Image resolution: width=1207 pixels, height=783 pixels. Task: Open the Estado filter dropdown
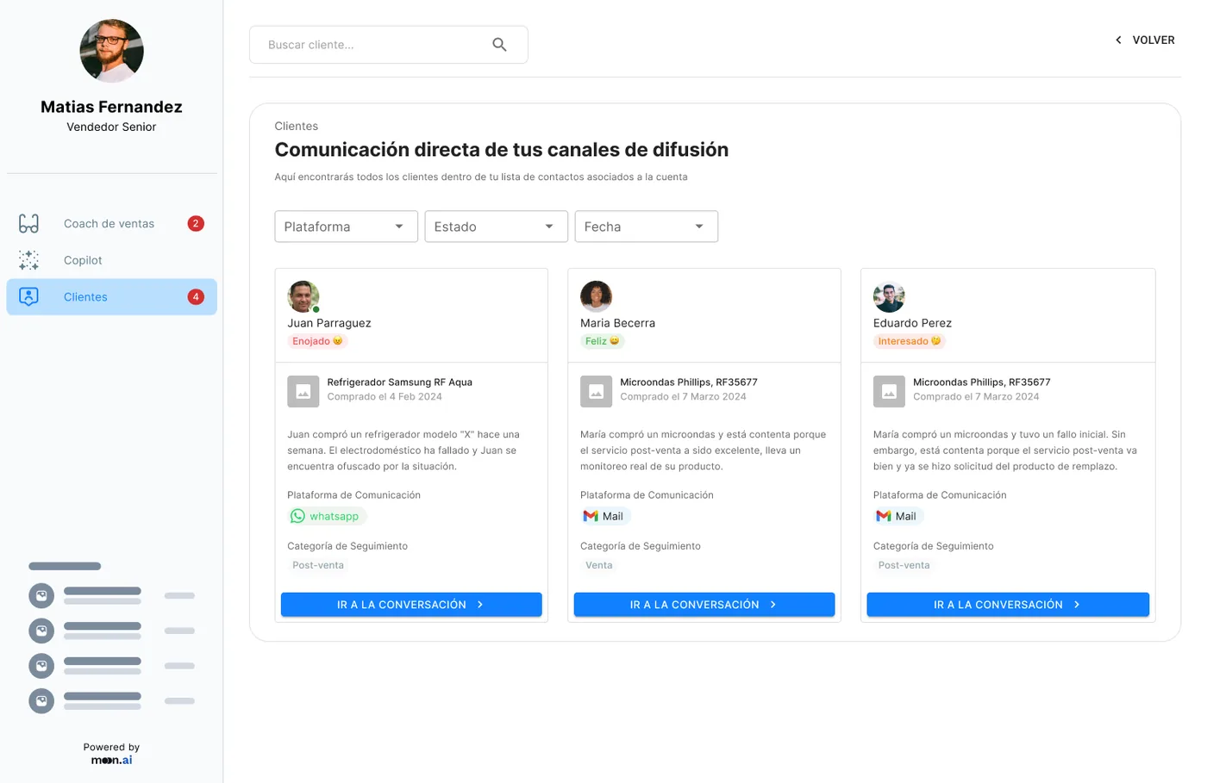coord(497,227)
